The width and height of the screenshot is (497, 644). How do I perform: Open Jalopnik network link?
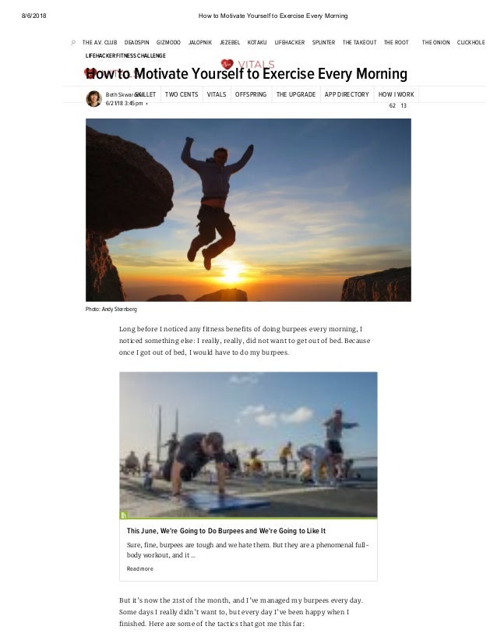(200, 42)
